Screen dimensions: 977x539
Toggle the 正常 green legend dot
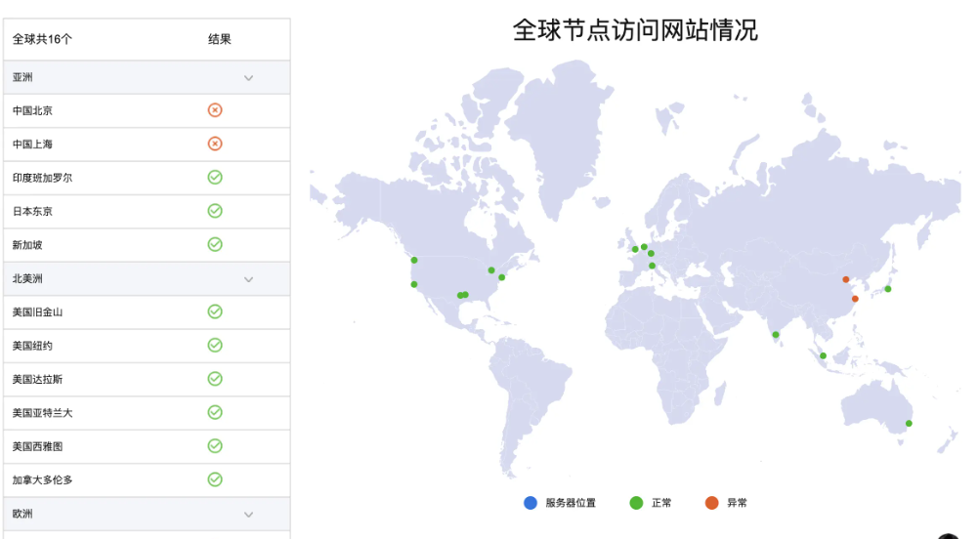[x=636, y=503]
